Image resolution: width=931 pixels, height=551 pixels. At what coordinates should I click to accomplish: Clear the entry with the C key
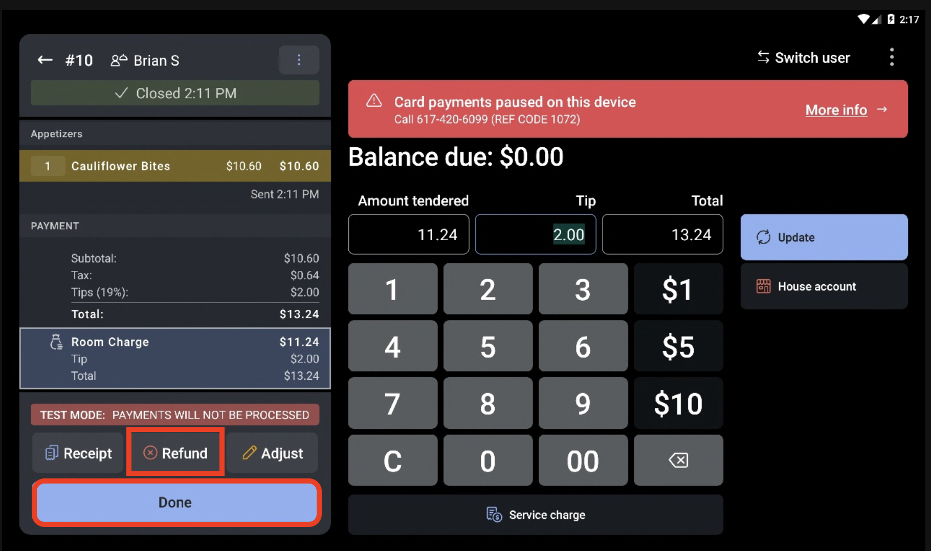click(x=392, y=460)
